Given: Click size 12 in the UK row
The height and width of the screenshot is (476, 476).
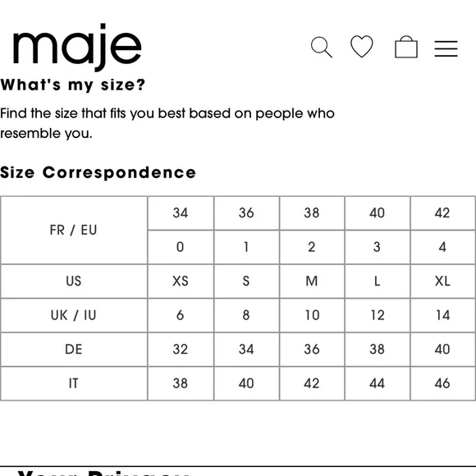Looking at the screenshot, I should pyautogui.click(x=377, y=315).
